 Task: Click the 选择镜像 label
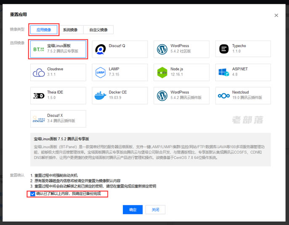(x=17, y=43)
